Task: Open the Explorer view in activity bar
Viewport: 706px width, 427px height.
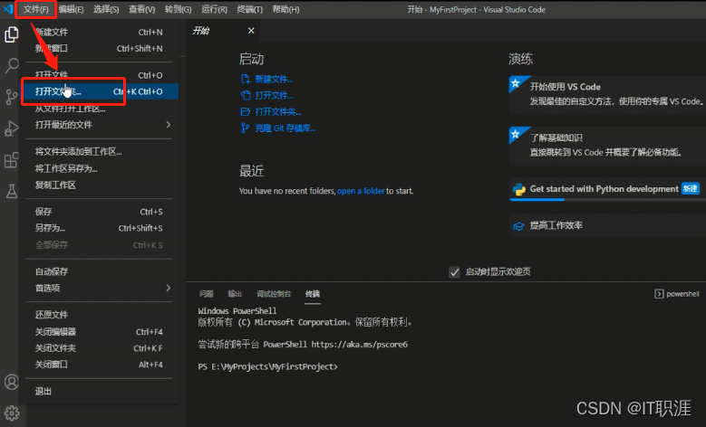Action: (11, 34)
